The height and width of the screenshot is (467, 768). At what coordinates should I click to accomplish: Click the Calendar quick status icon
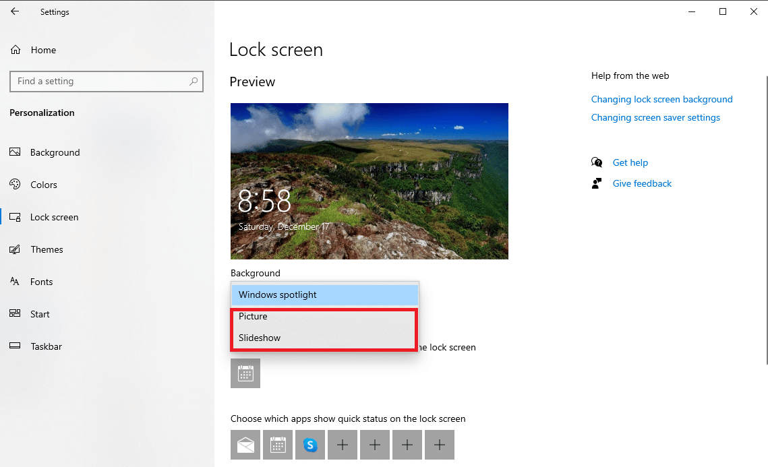click(x=278, y=445)
